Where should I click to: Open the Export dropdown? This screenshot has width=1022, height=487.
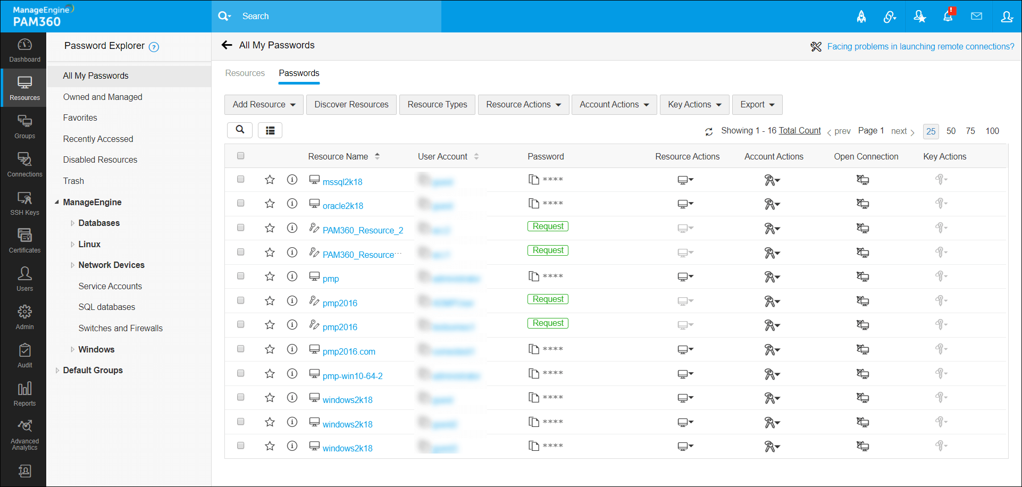(x=757, y=105)
